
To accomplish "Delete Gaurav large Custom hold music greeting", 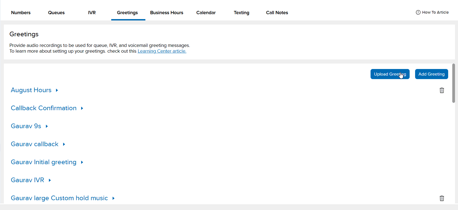I will point(442,198).
